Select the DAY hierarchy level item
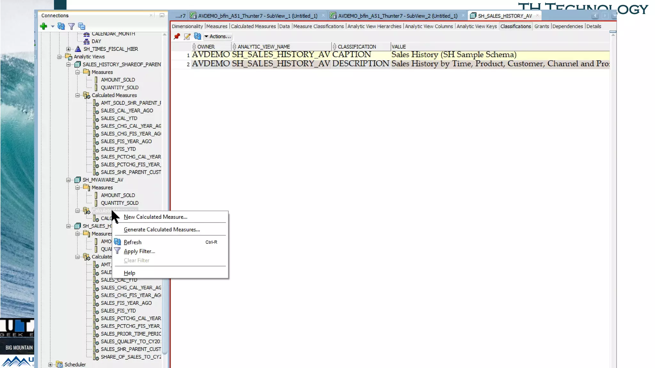Image resolution: width=655 pixels, height=368 pixels. point(96,42)
